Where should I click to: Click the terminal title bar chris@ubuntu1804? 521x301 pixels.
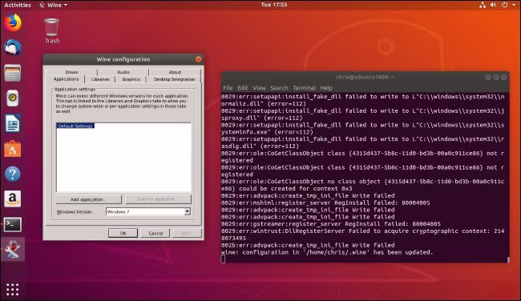click(365, 77)
